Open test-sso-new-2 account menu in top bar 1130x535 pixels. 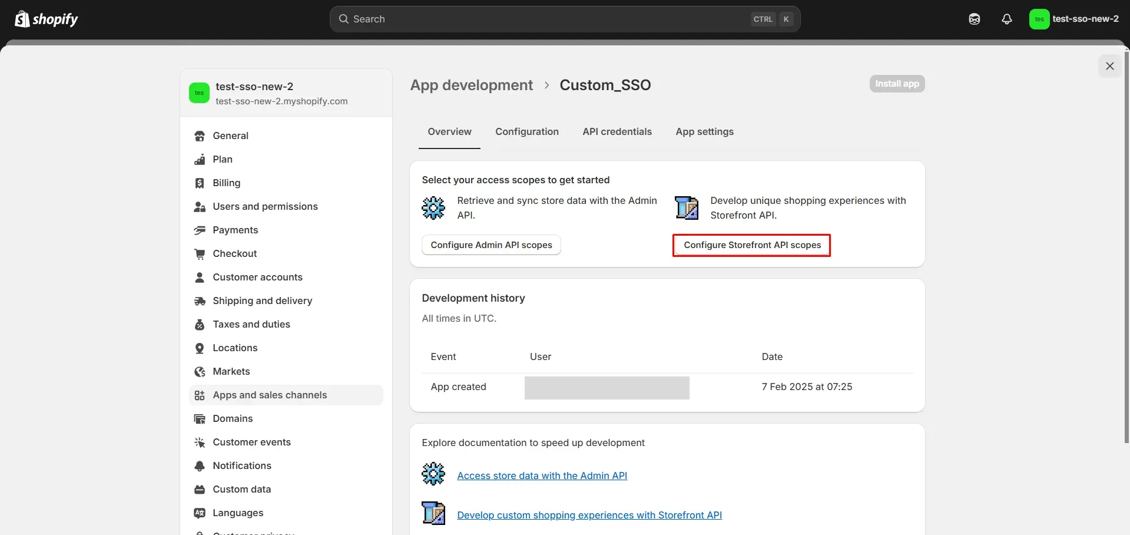tap(1074, 19)
